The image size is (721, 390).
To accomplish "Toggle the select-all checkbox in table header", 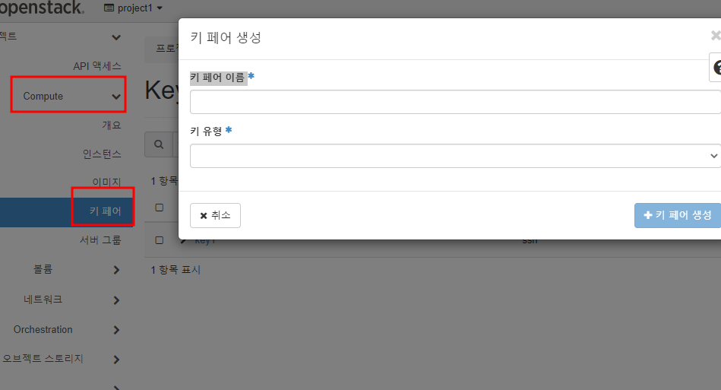I will click(x=160, y=208).
